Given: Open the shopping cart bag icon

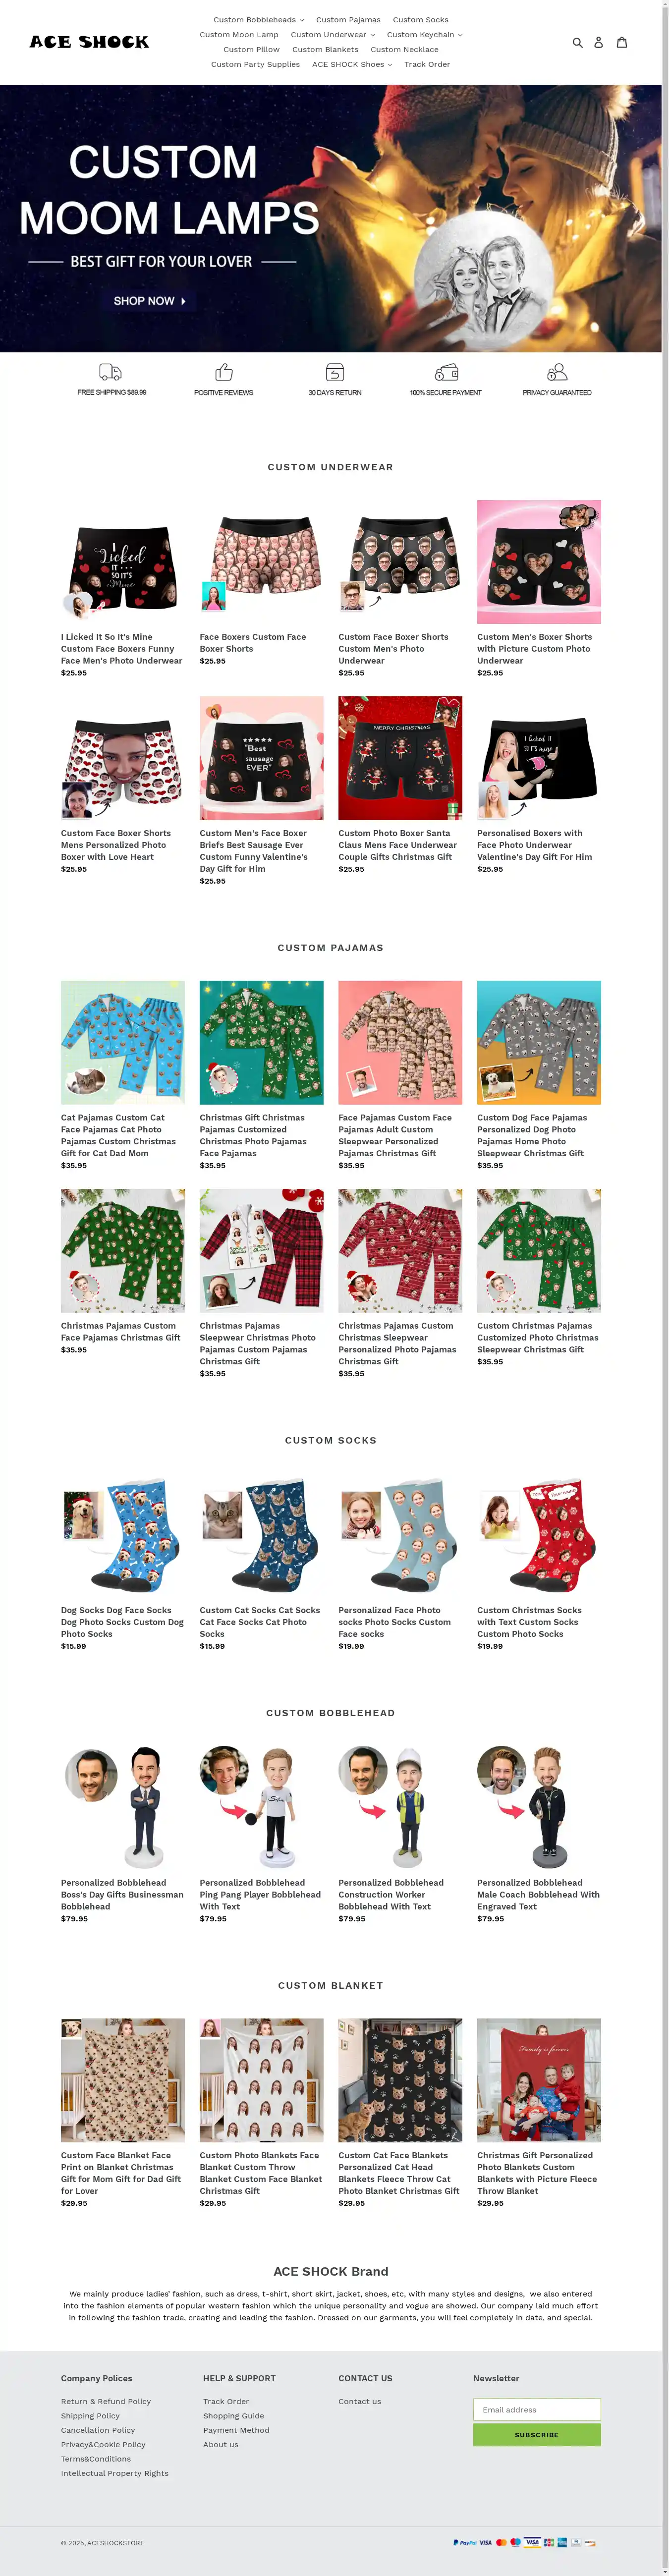Looking at the screenshot, I should pos(621,42).
